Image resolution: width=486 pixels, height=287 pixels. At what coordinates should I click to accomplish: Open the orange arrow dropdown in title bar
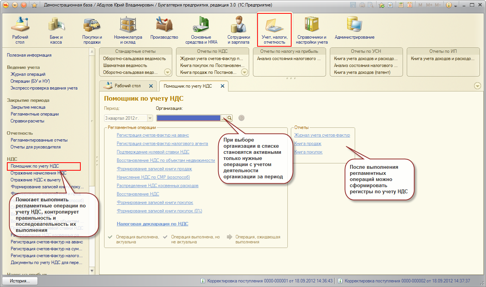pyautogui.click(x=15, y=5)
